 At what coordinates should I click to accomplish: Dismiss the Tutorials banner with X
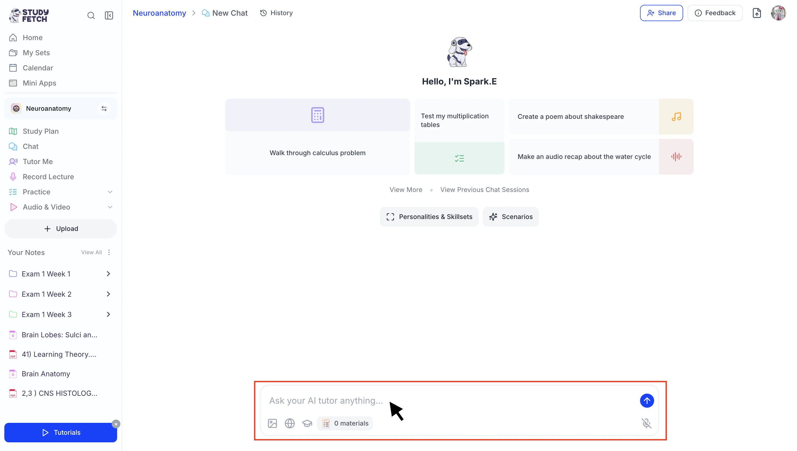(116, 424)
